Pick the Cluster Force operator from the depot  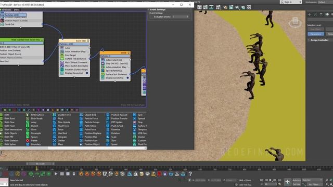62,115
